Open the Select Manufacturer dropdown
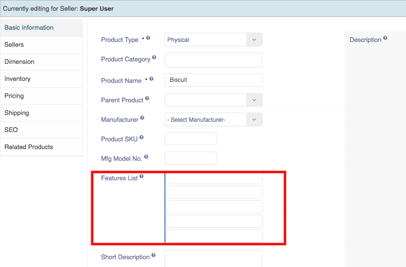The width and height of the screenshot is (406, 267). 213,119
